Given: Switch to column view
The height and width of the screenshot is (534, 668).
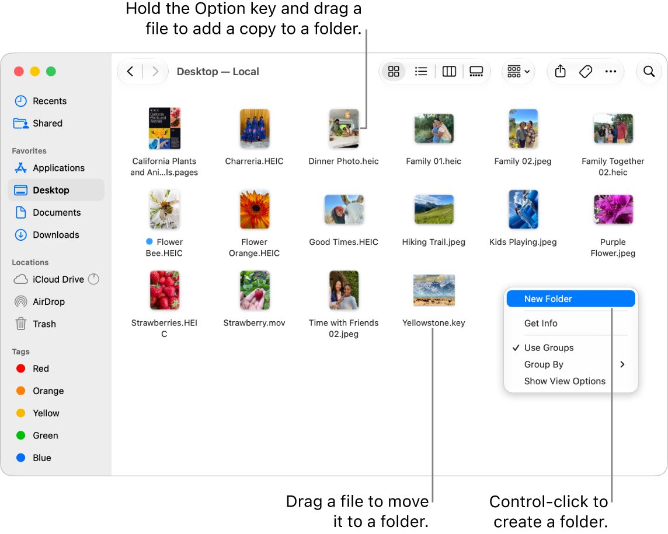Looking at the screenshot, I should [449, 72].
